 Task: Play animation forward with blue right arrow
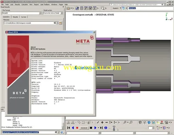point(95,128)
